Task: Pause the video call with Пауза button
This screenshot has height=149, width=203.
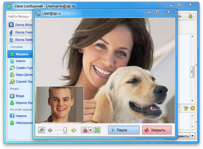Action: (x=124, y=130)
